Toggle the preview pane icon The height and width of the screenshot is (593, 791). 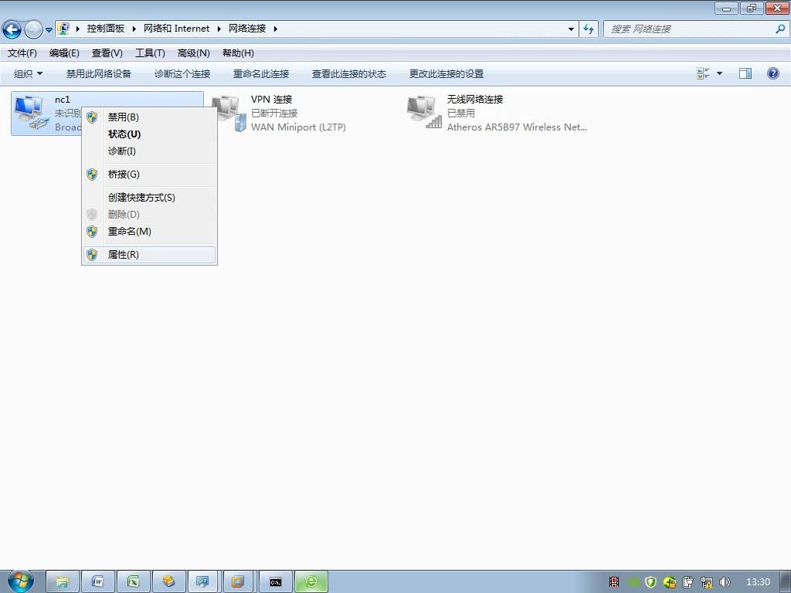tap(745, 73)
